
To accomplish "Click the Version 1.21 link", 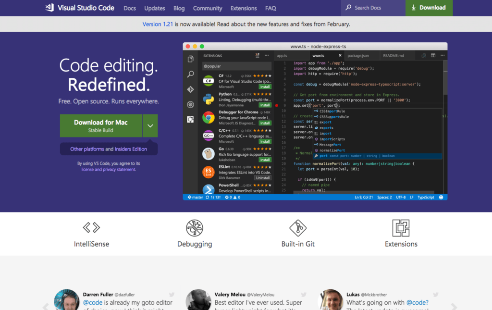I will (x=158, y=24).
